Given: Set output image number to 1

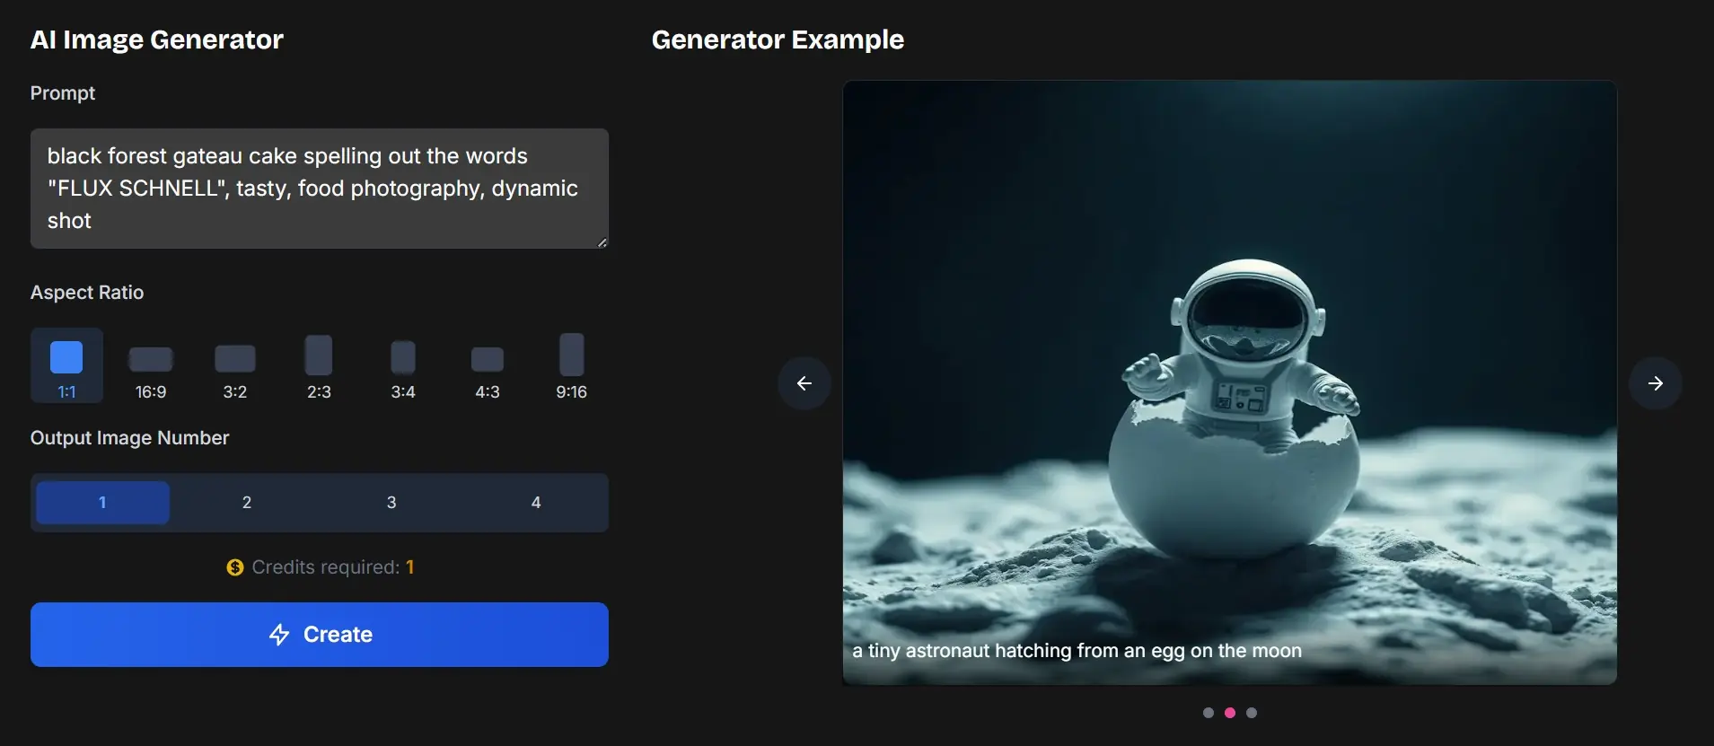Looking at the screenshot, I should tap(102, 503).
